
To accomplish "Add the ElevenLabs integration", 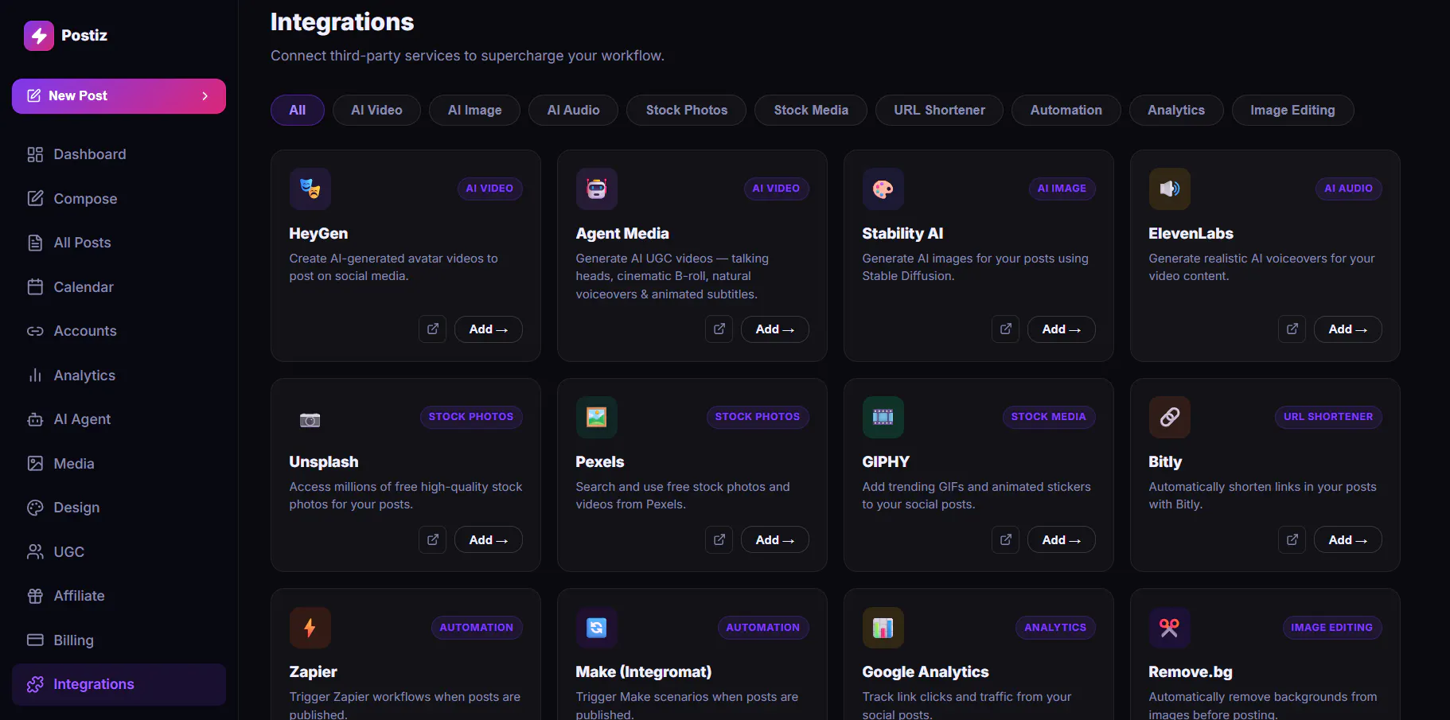I will 1348,329.
